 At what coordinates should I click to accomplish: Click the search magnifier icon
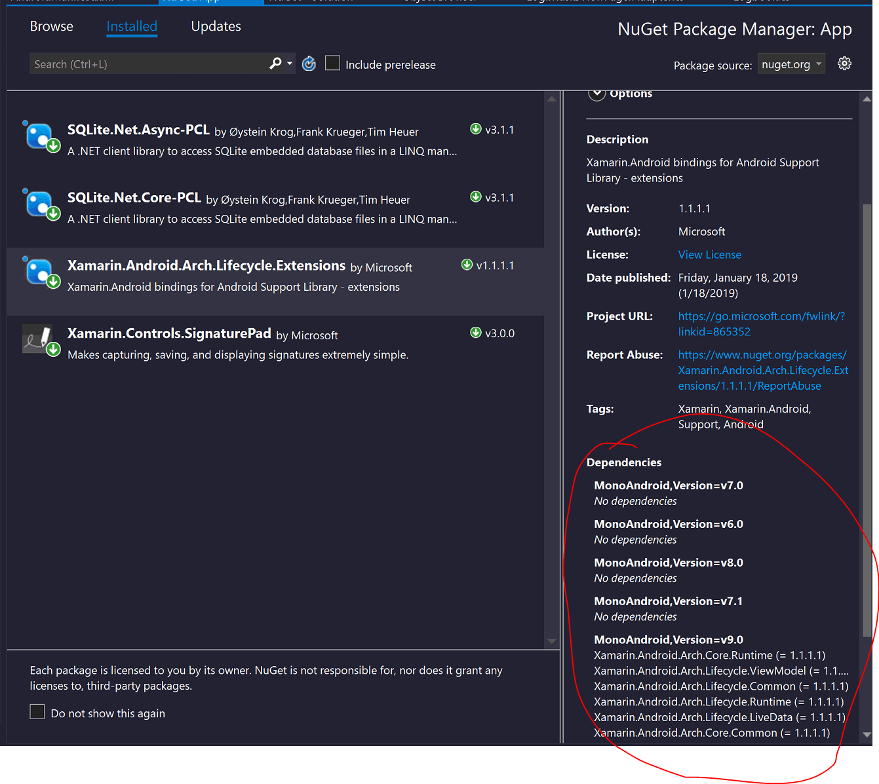click(x=275, y=64)
